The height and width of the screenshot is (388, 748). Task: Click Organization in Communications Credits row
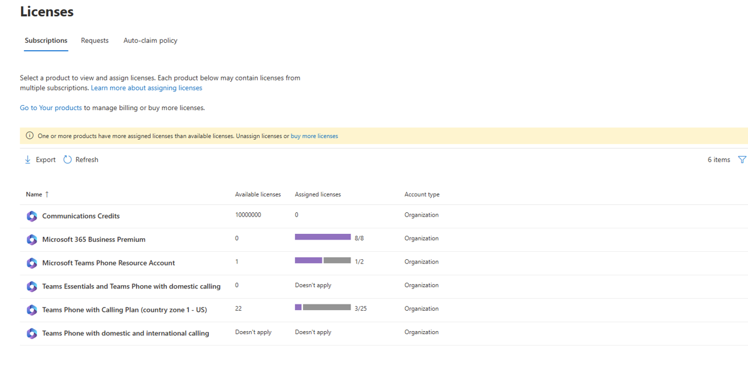pos(422,215)
